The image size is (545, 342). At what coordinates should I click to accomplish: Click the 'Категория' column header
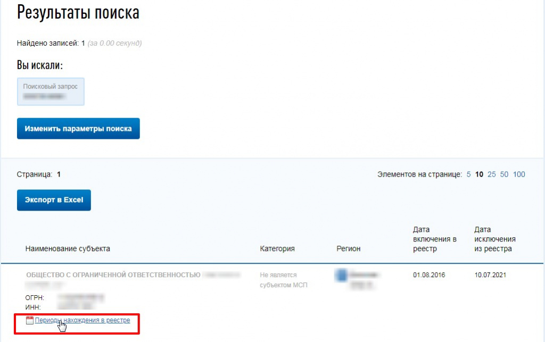coord(277,248)
